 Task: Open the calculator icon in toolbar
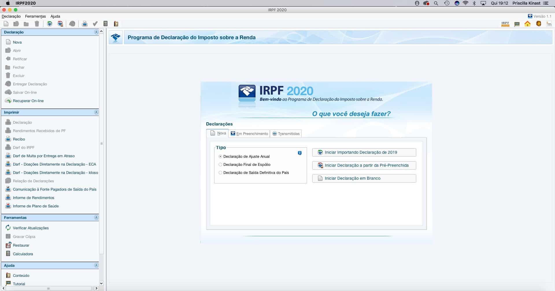106,24
